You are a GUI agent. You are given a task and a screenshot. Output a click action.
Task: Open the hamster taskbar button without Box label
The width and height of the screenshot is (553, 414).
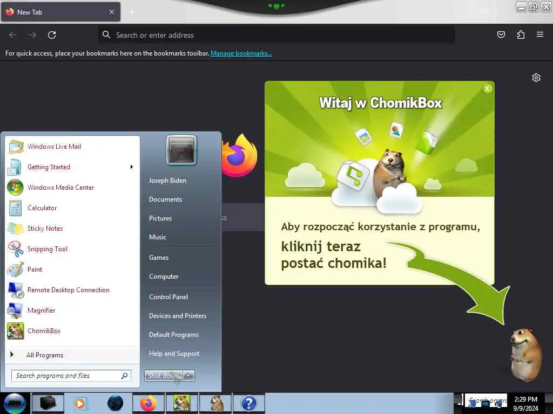point(216,403)
